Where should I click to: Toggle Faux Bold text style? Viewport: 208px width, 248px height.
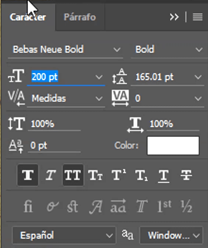(28, 175)
